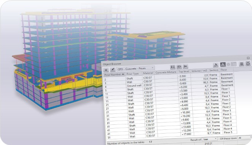252x145 pixels.
Task: Select the pour number cell '5'
Action: (x=106, y=90)
